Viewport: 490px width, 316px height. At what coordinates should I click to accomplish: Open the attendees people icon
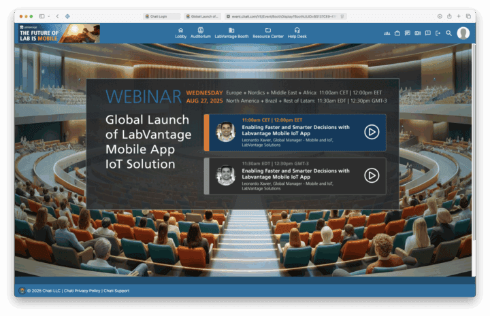[x=387, y=33]
